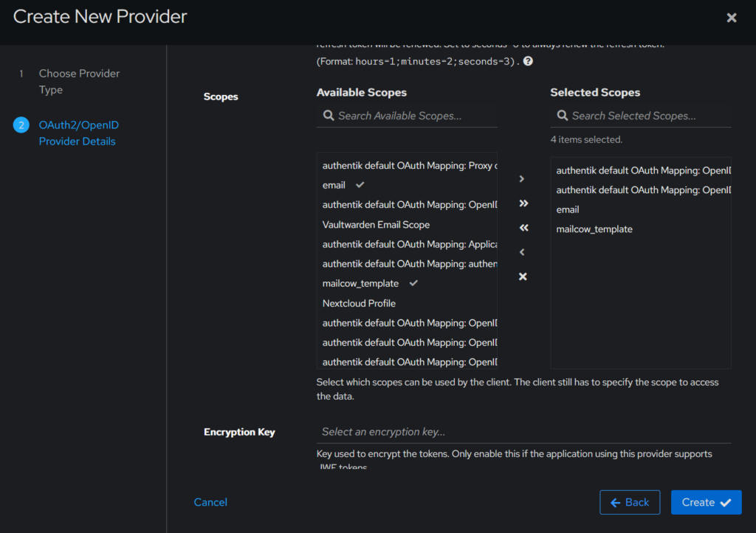
Task: Focus the Search Selected Scopes field
Action: tap(641, 116)
